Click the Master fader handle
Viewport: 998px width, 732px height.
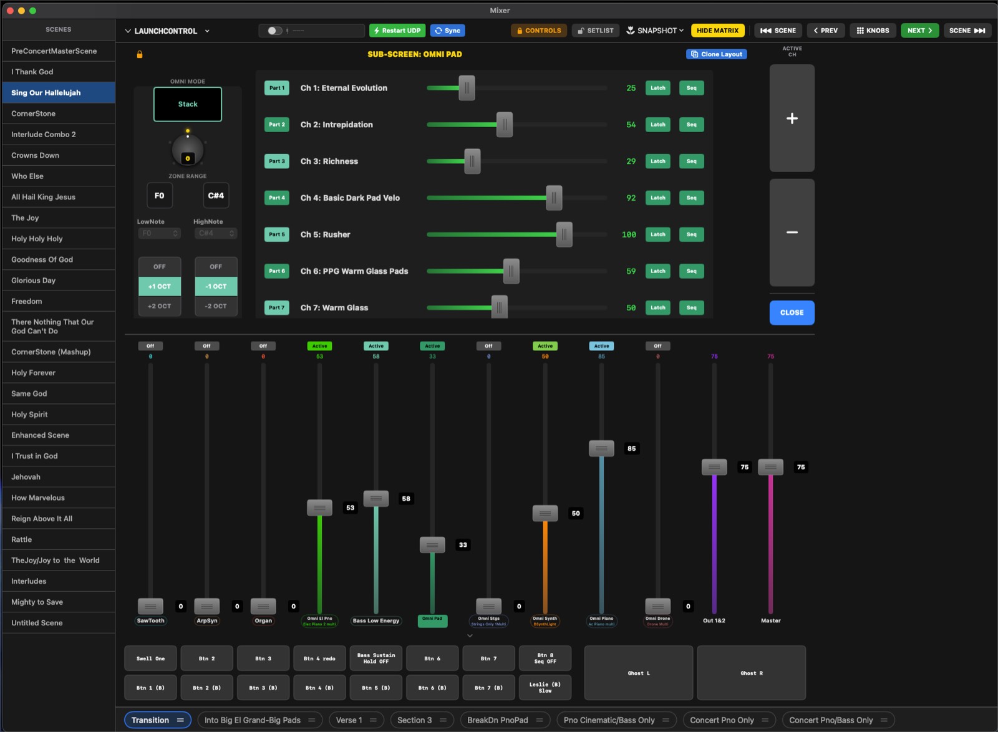tap(770, 467)
